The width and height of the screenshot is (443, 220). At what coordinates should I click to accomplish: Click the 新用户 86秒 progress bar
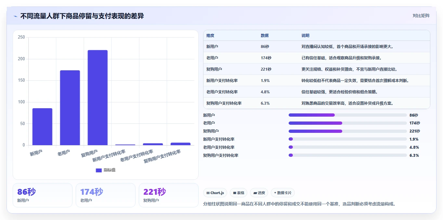point(348,115)
